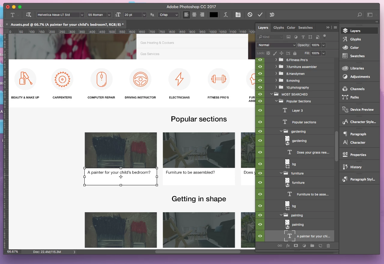Cancel current text edits
384x264 pixels.
pos(250,15)
